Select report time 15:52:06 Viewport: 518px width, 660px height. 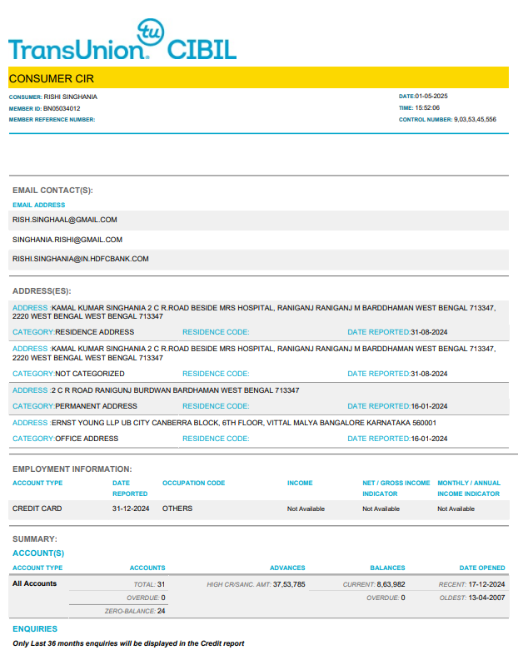coord(427,107)
